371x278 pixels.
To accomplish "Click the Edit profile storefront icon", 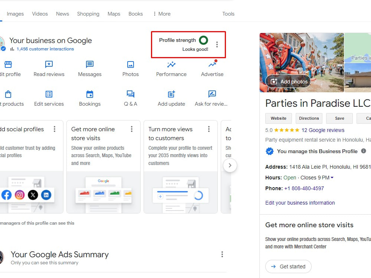I will click(x=8, y=64).
